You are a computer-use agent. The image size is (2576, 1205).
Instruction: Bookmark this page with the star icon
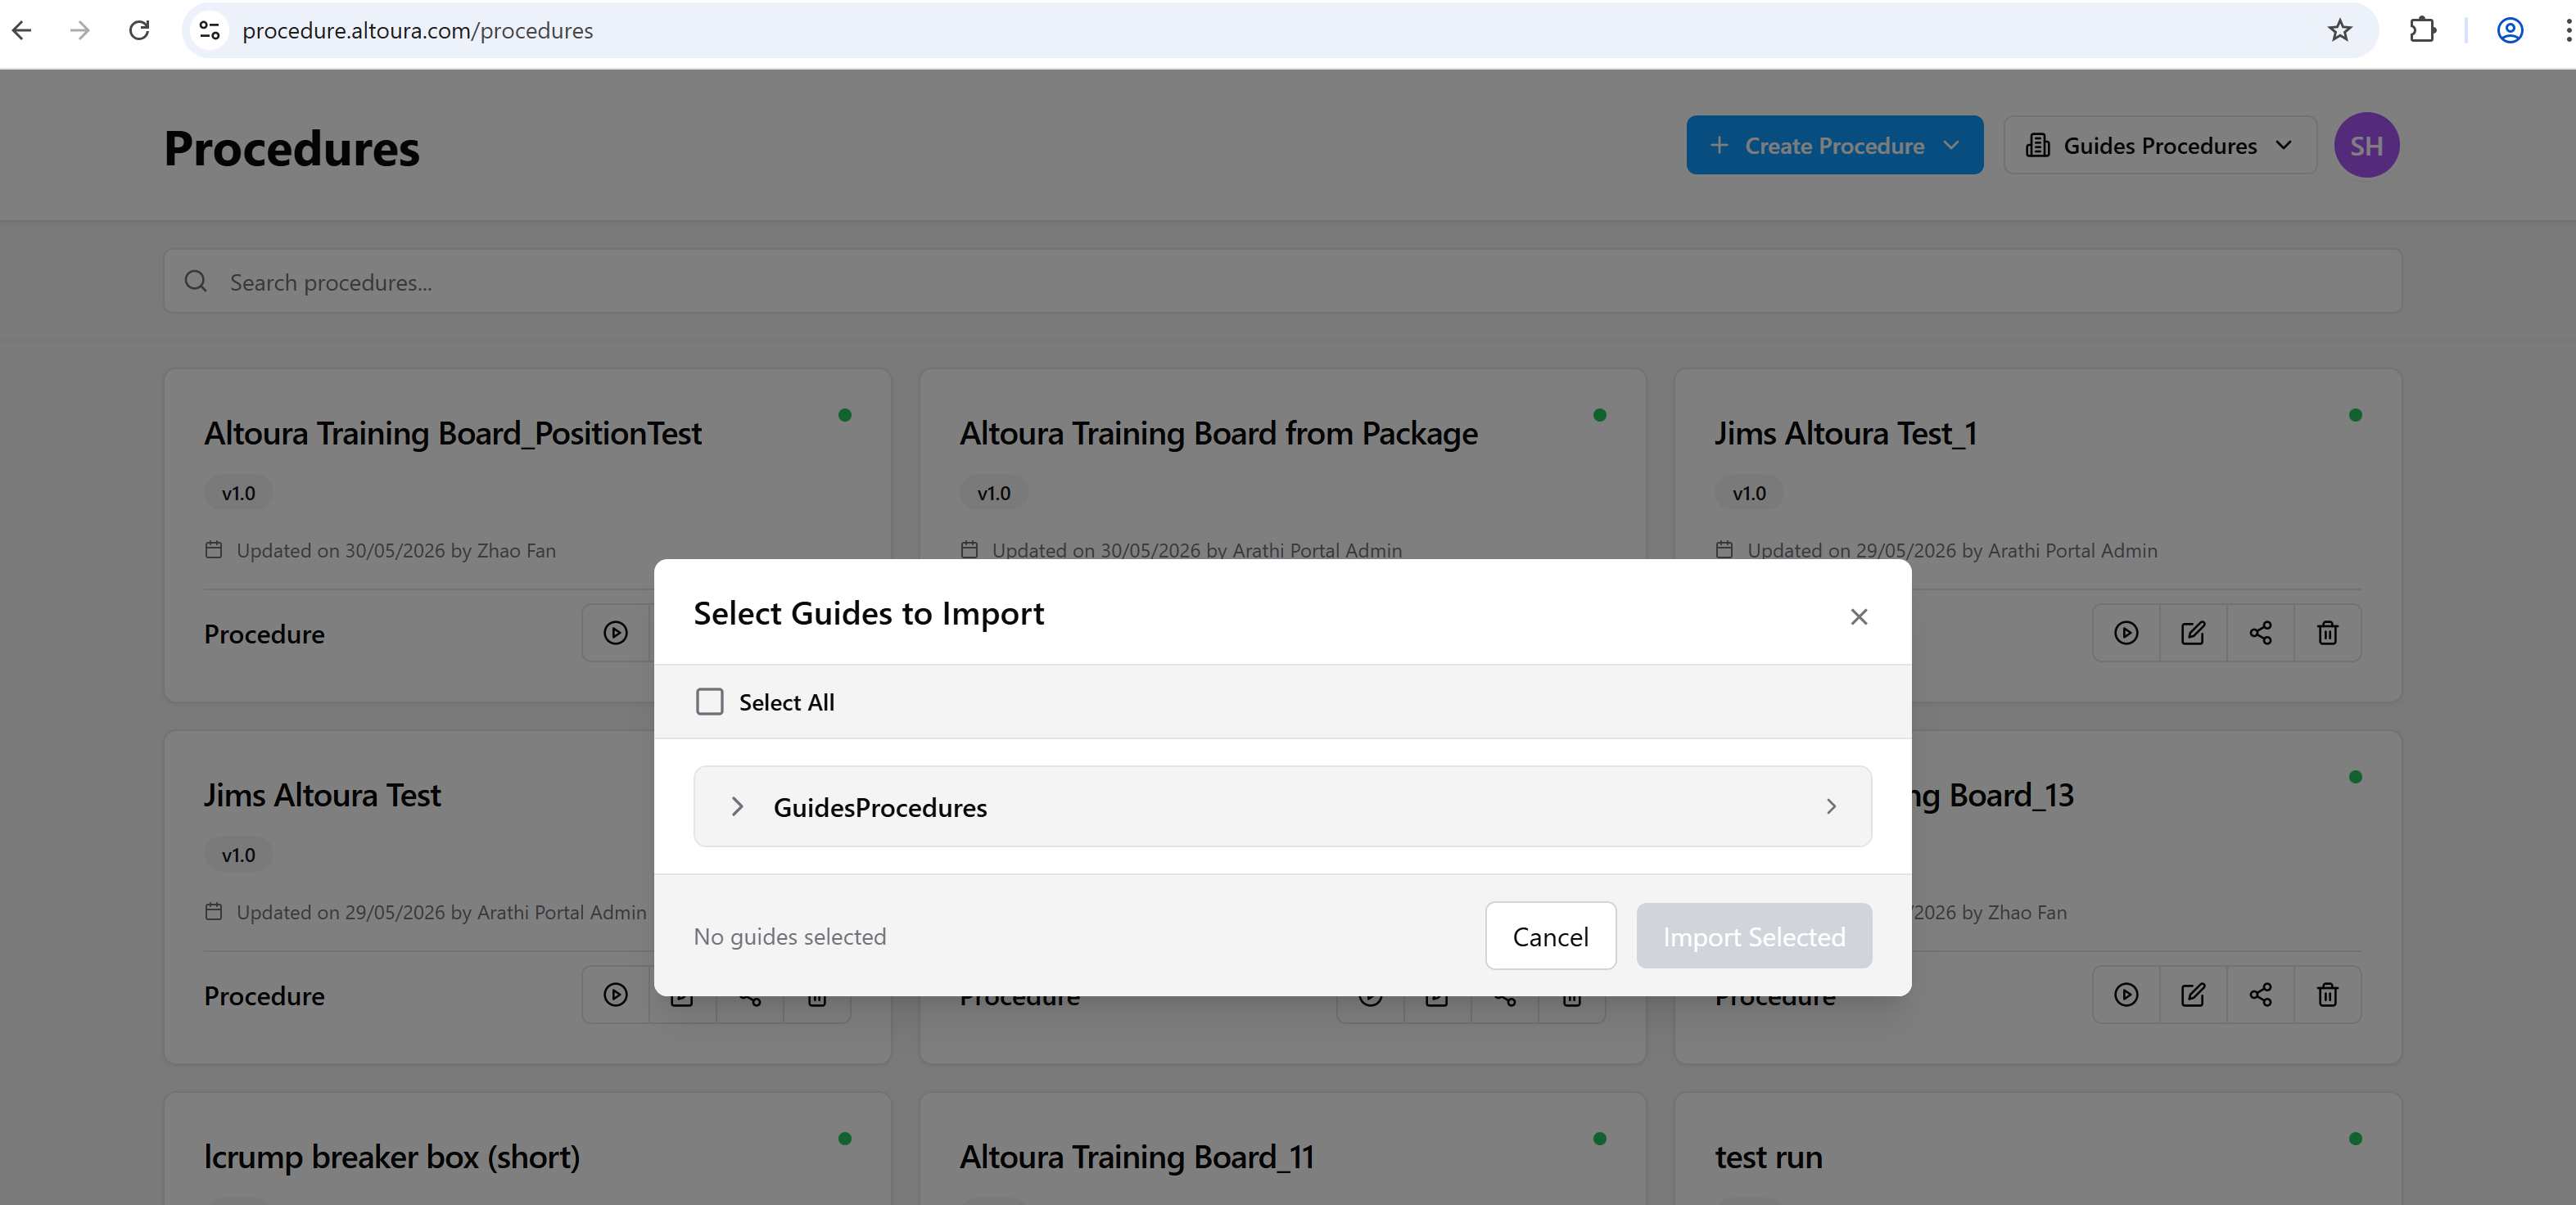[2340, 30]
